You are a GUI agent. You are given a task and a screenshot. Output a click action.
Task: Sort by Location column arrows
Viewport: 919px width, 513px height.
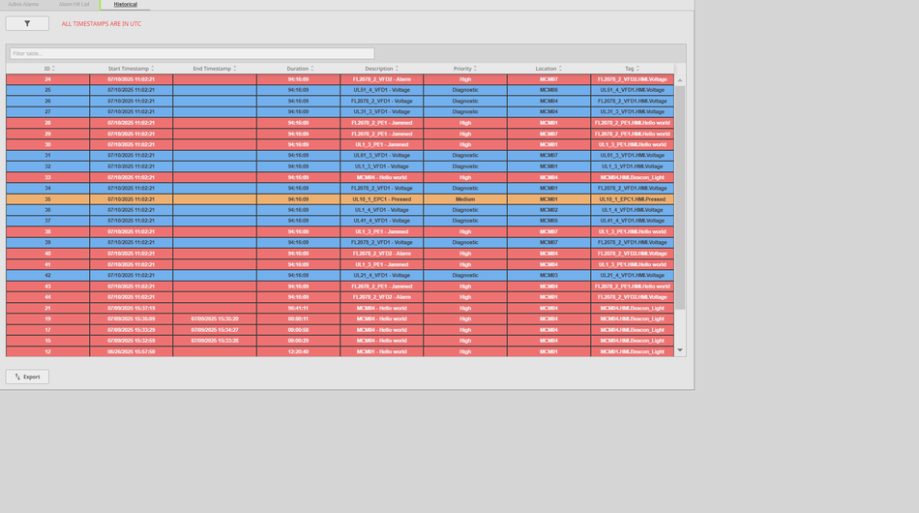point(560,69)
